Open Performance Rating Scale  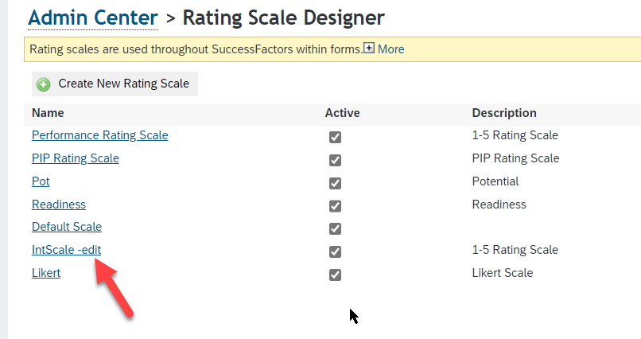click(99, 135)
